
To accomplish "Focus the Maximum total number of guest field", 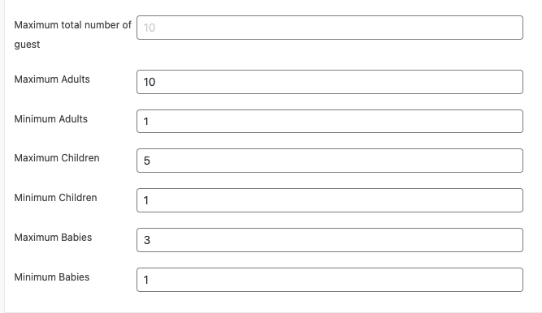I will point(330,28).
